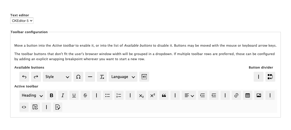Select divider between Block quote and Alignment
This screenshot has height=130, width=291.
click(x=175, y=95)
